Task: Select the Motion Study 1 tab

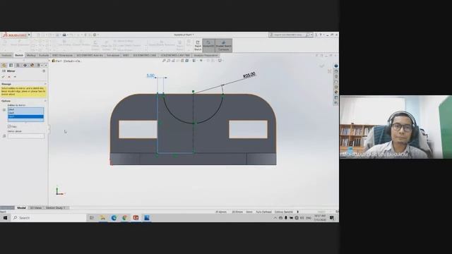Action: [55, 208]
